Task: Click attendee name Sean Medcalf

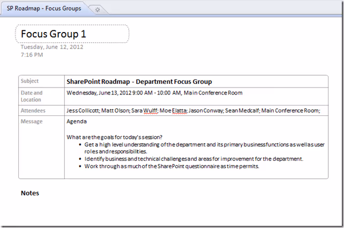Action: 242,111
